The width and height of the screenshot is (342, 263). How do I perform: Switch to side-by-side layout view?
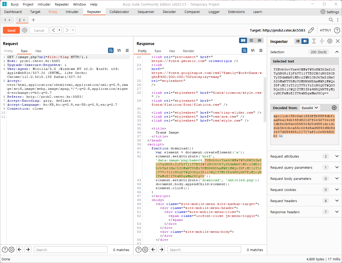243,40
